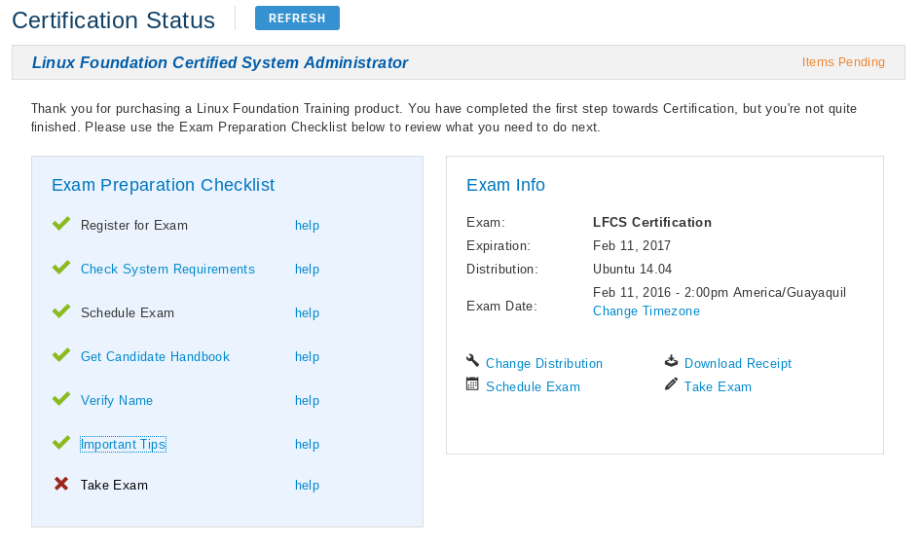Click the download icon beside Download Receipt
The image size is (924, 546).
(x=671, y=360)
